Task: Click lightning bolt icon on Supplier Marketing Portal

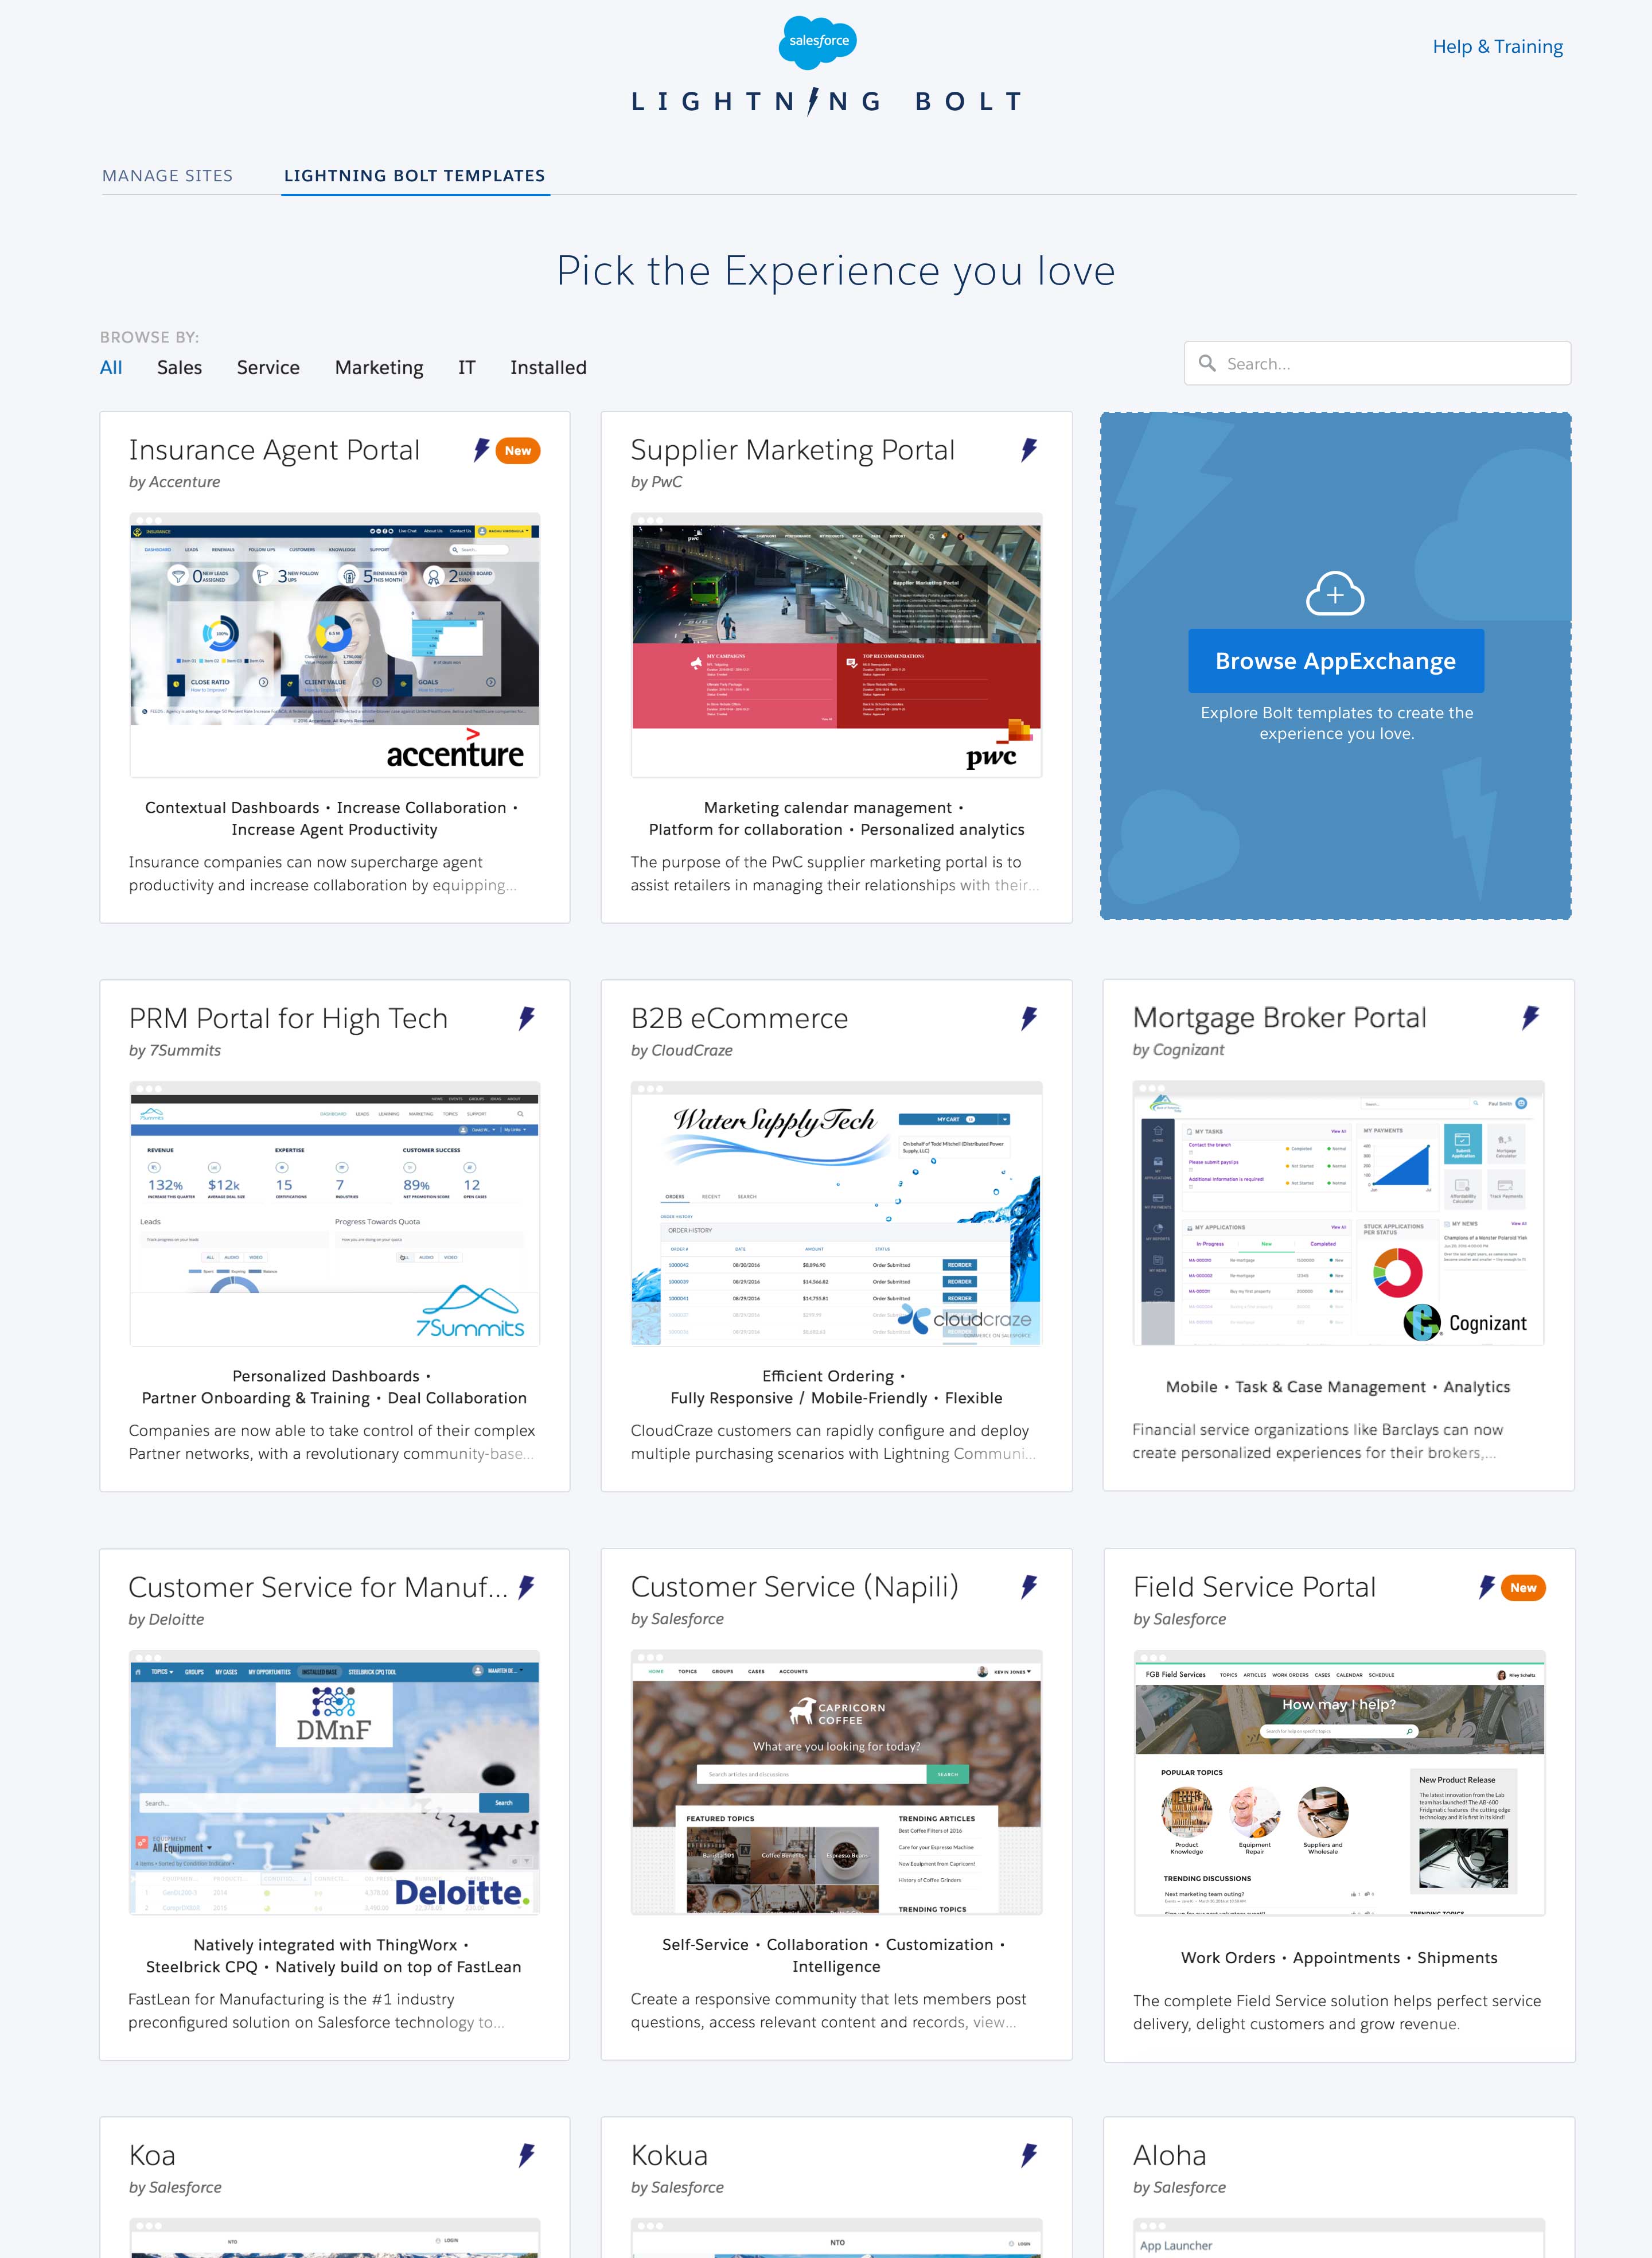Action: pyautogui.click(x=1028, y=450)
